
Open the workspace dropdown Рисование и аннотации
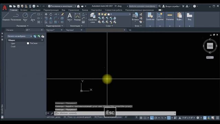pos(62,6)
